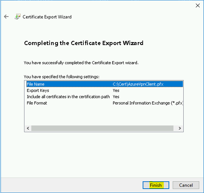Image resolution: width=204 pixels, height=193 pixels.
Task: Click the 'You have specified the following settings' label
Action: tap(62, 77)
